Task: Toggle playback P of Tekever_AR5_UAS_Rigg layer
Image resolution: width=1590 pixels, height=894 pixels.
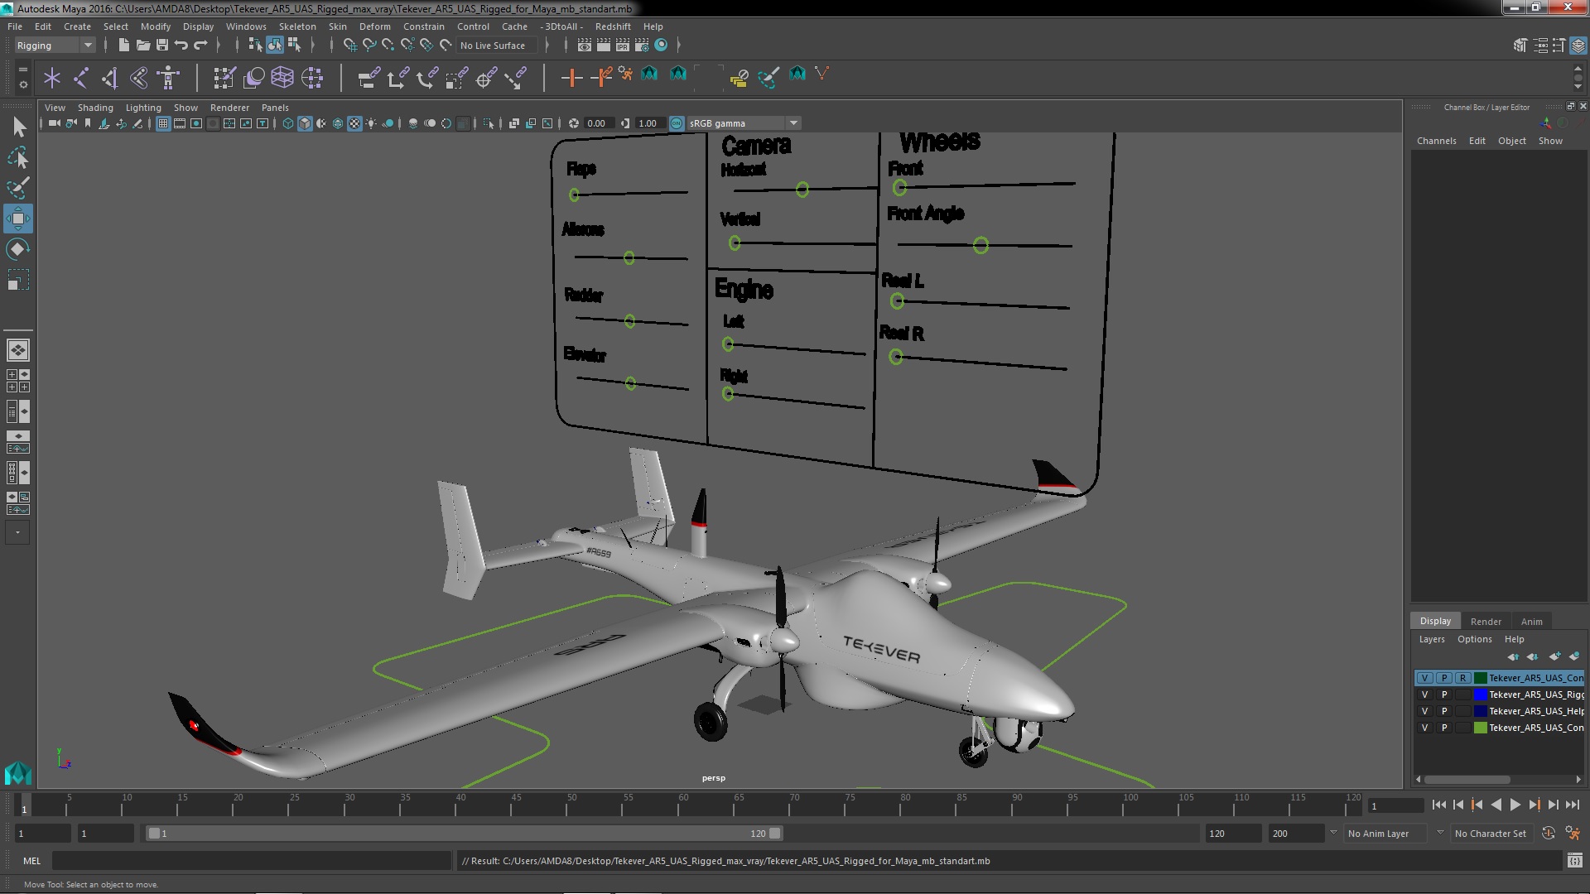Action: [x=1444, y=695]
